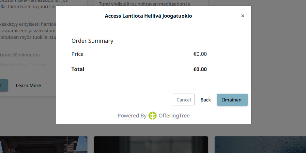Click the Powered By label

132,115
